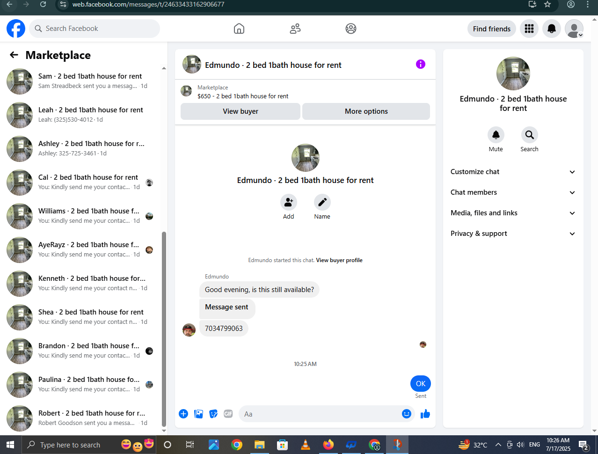Choose a sticker from the composer

tap(213, 414)
